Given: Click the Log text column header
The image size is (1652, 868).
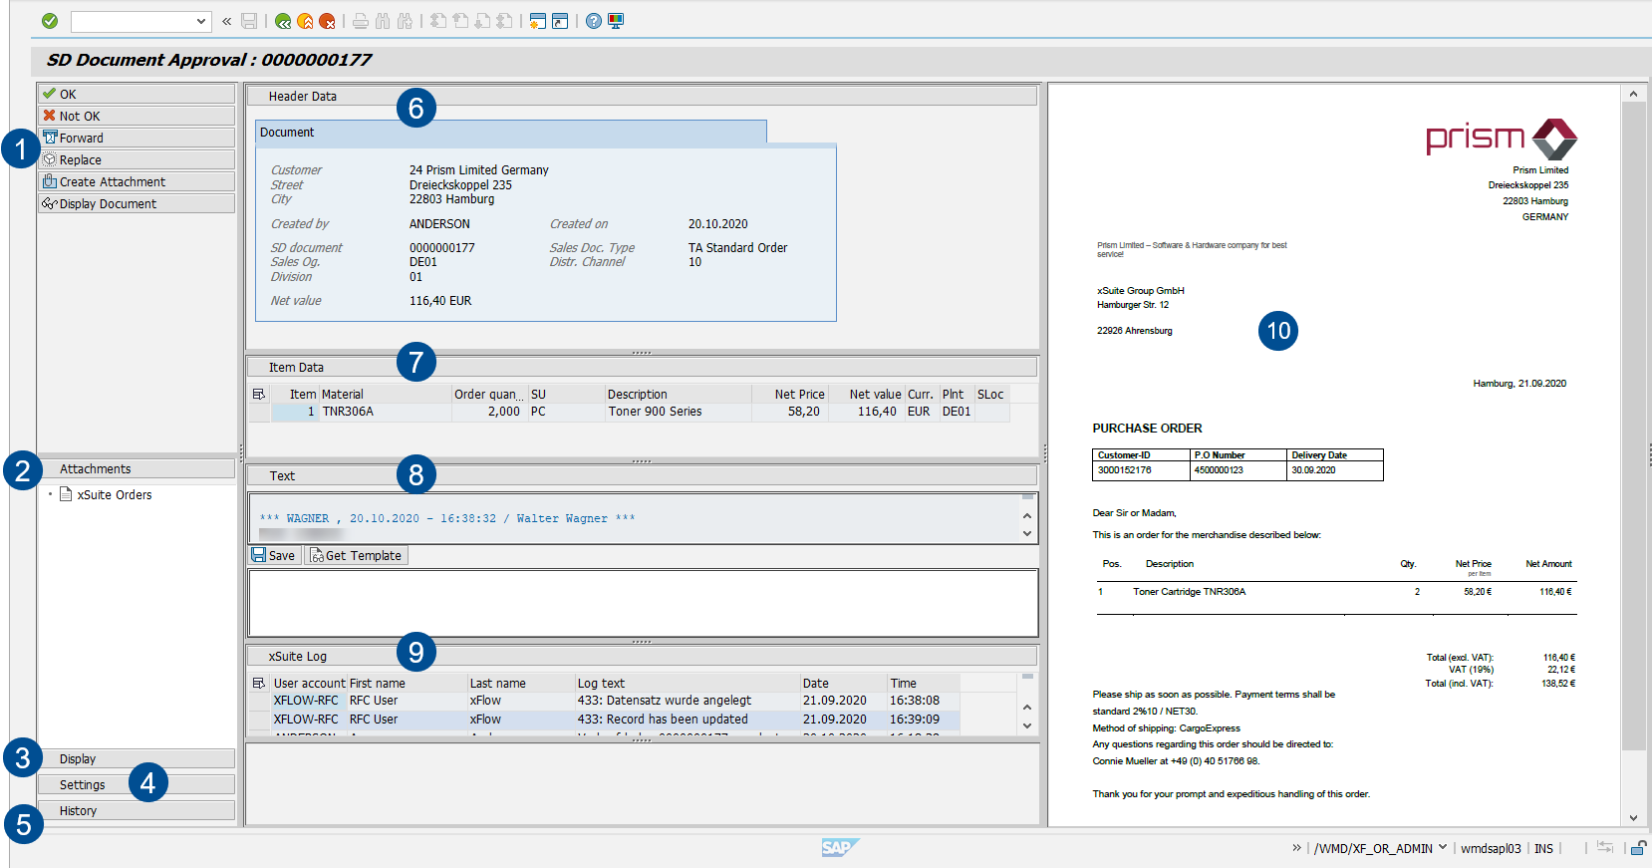Looking at the screenshot, I should click(688, 684).
